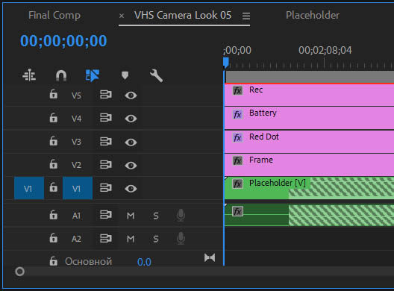Hide track V2 output eye
The height and width of the screenshot is (291, 394).
point(131,166)
